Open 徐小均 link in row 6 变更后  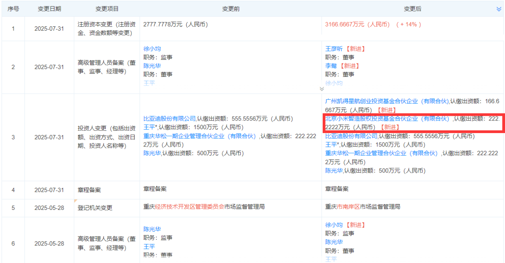pos(334,225)
